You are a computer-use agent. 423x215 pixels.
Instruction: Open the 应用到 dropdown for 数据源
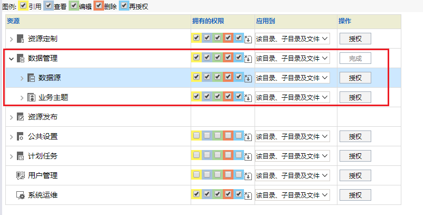[293, 78]
